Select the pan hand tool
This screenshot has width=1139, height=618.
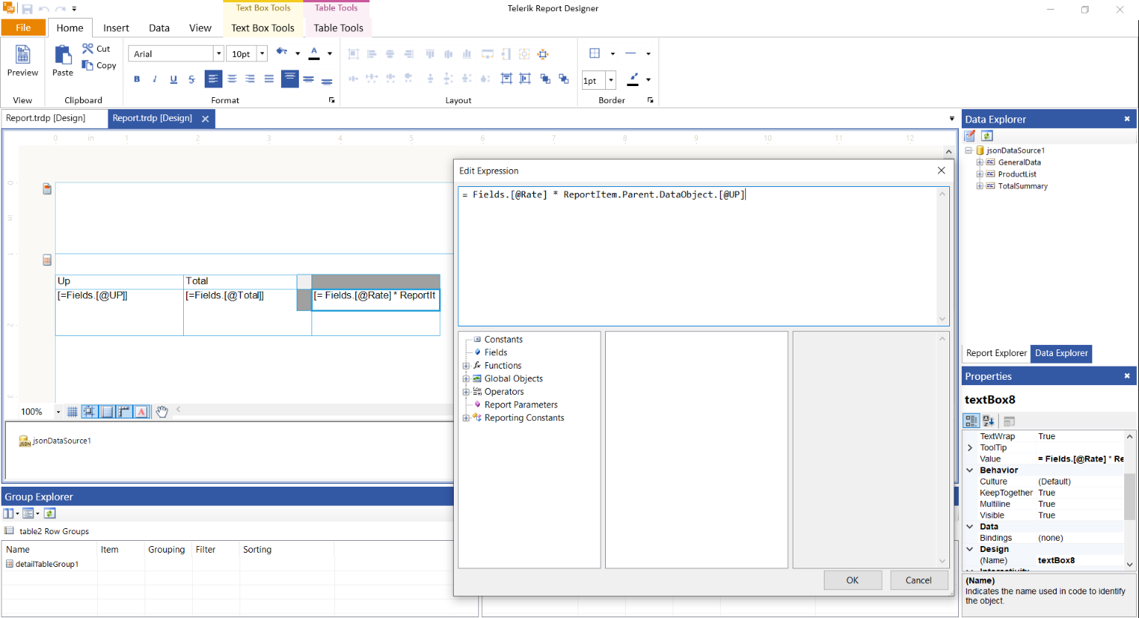[x=162, y=412]
